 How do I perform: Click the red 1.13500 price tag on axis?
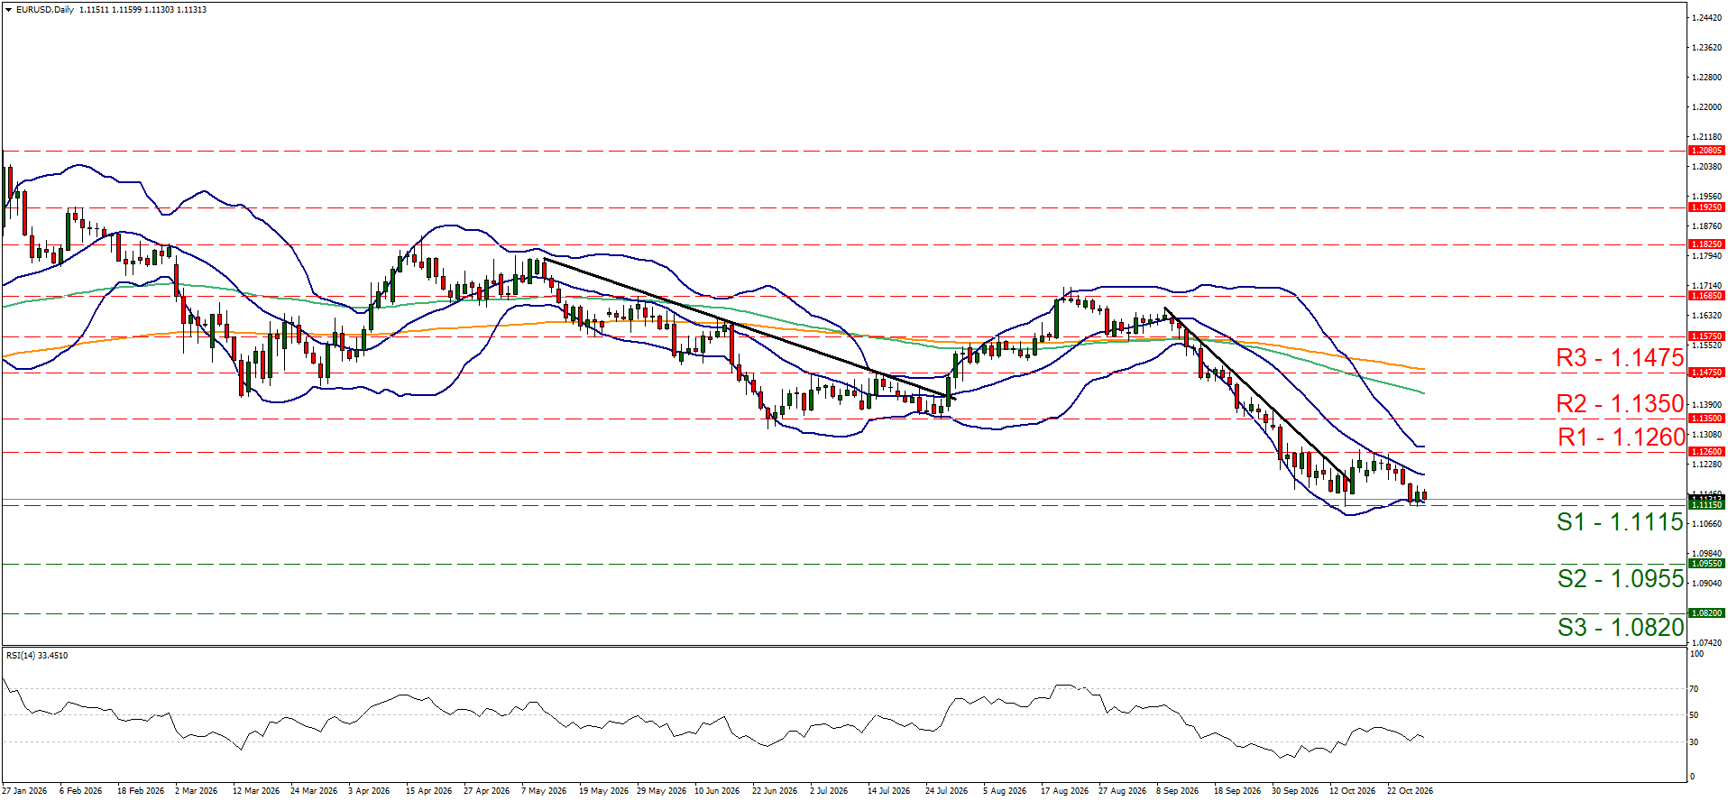(x=1706, y=419)
